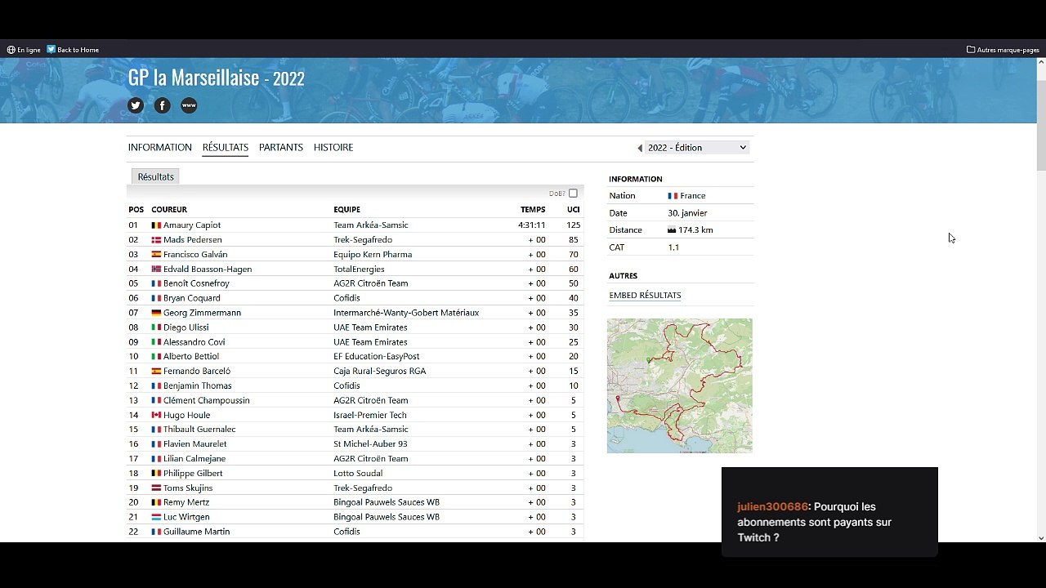This screenshot has width=1046, height=588.
Task: Click the page vertical scrollbar thumb
Action: [1041, 126]
